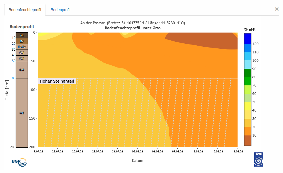Click the light cyan legend swatch between 90 and 100

(x=248, y=65)
